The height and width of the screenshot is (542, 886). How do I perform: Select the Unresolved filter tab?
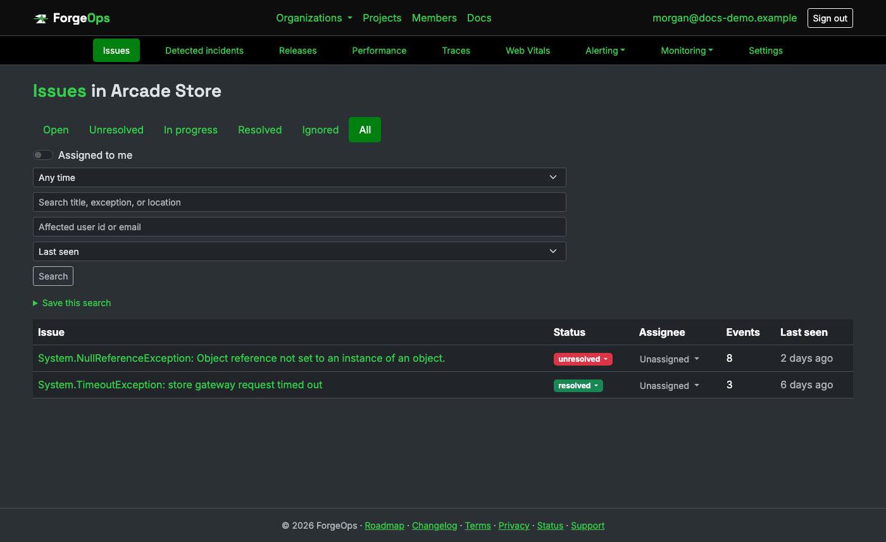[116, 130]
